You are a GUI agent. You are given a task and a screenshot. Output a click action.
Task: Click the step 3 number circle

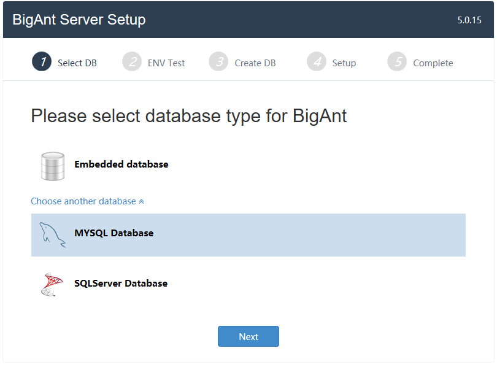tap(218, 62)
